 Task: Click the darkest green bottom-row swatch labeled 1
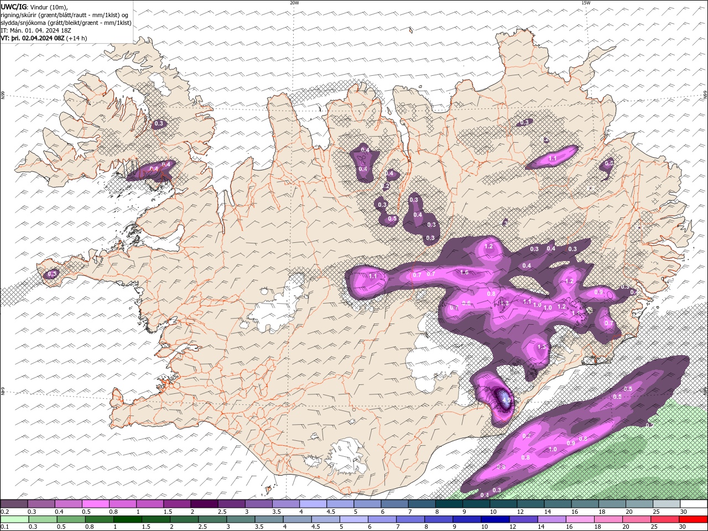pyautogui.click(x=127, y=519)
